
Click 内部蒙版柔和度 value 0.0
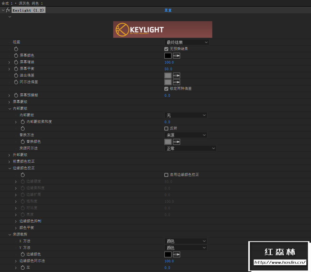click(167, 122)
